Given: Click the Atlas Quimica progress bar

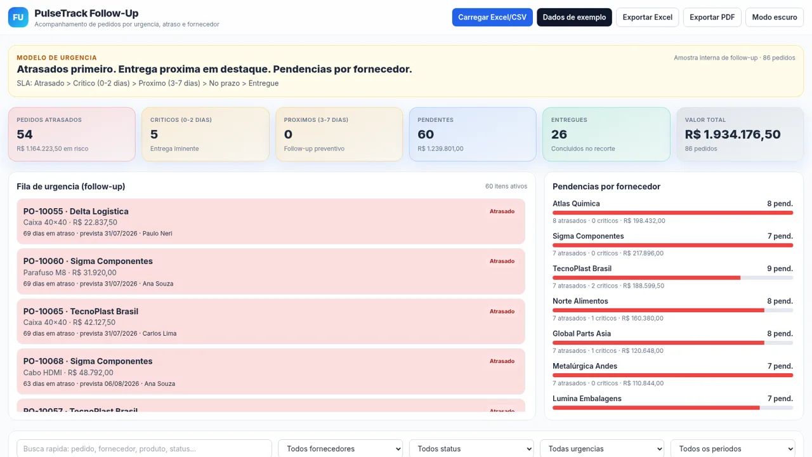Looking at the screenshot, I should 672,213.
